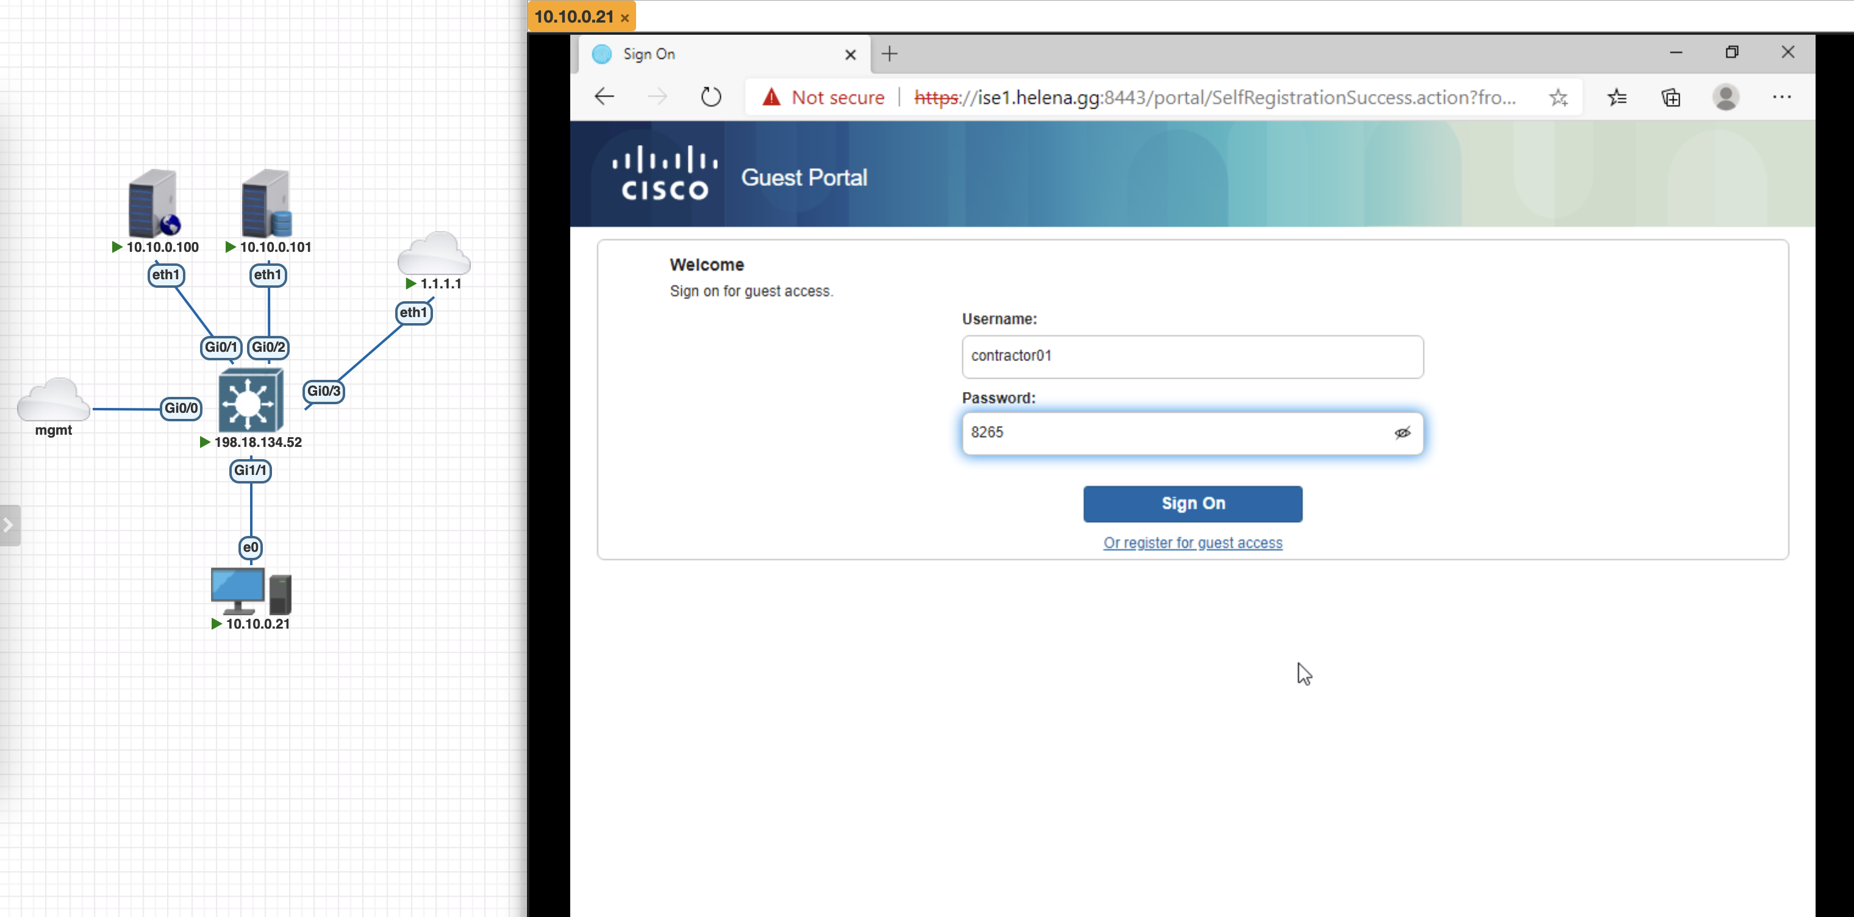1854x917 pixels.
Task: Open the Collections icon
Action: pos(1670,97)
